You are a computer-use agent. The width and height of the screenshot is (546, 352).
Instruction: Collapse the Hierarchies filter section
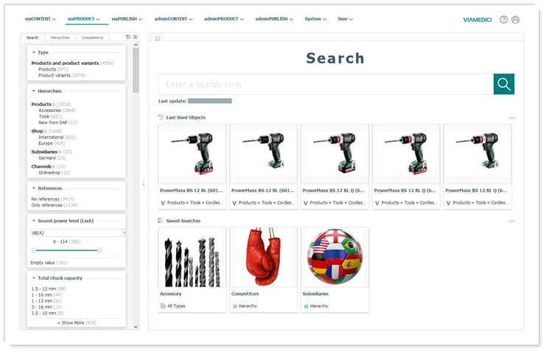(x=34, y=91)
